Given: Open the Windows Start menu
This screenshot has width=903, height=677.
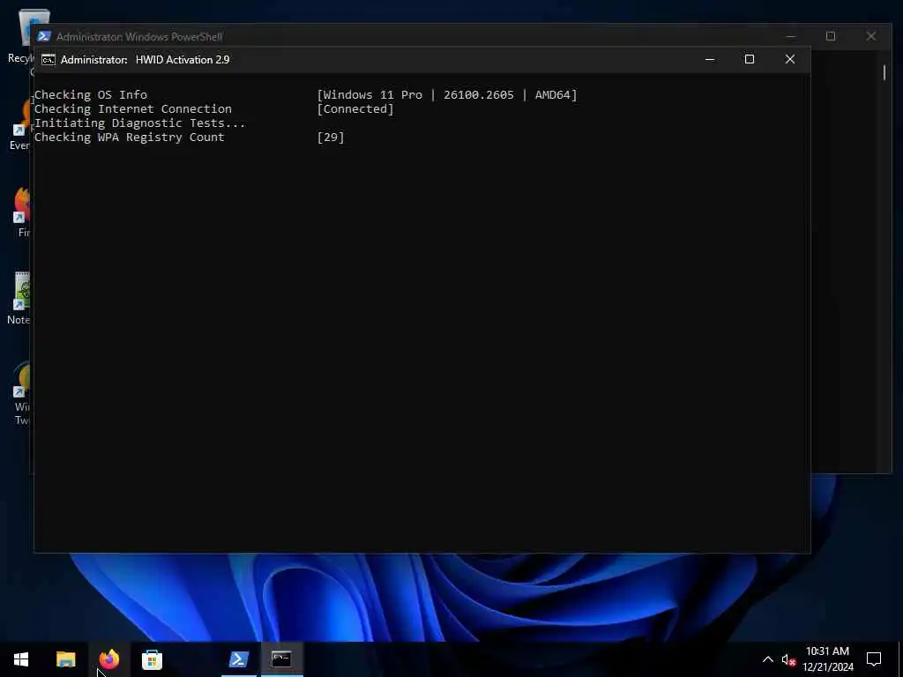Looking at the screenshot, I should point(21,659).
